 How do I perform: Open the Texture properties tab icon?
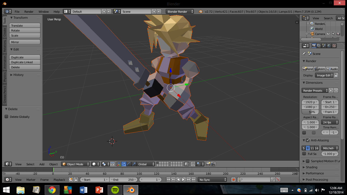coord(334,46)
